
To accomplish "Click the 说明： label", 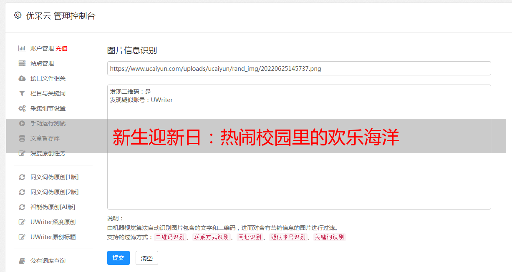I will (x=116, y=218).
